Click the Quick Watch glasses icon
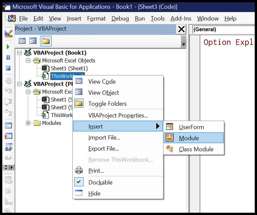257x215 pixels. 8,158
